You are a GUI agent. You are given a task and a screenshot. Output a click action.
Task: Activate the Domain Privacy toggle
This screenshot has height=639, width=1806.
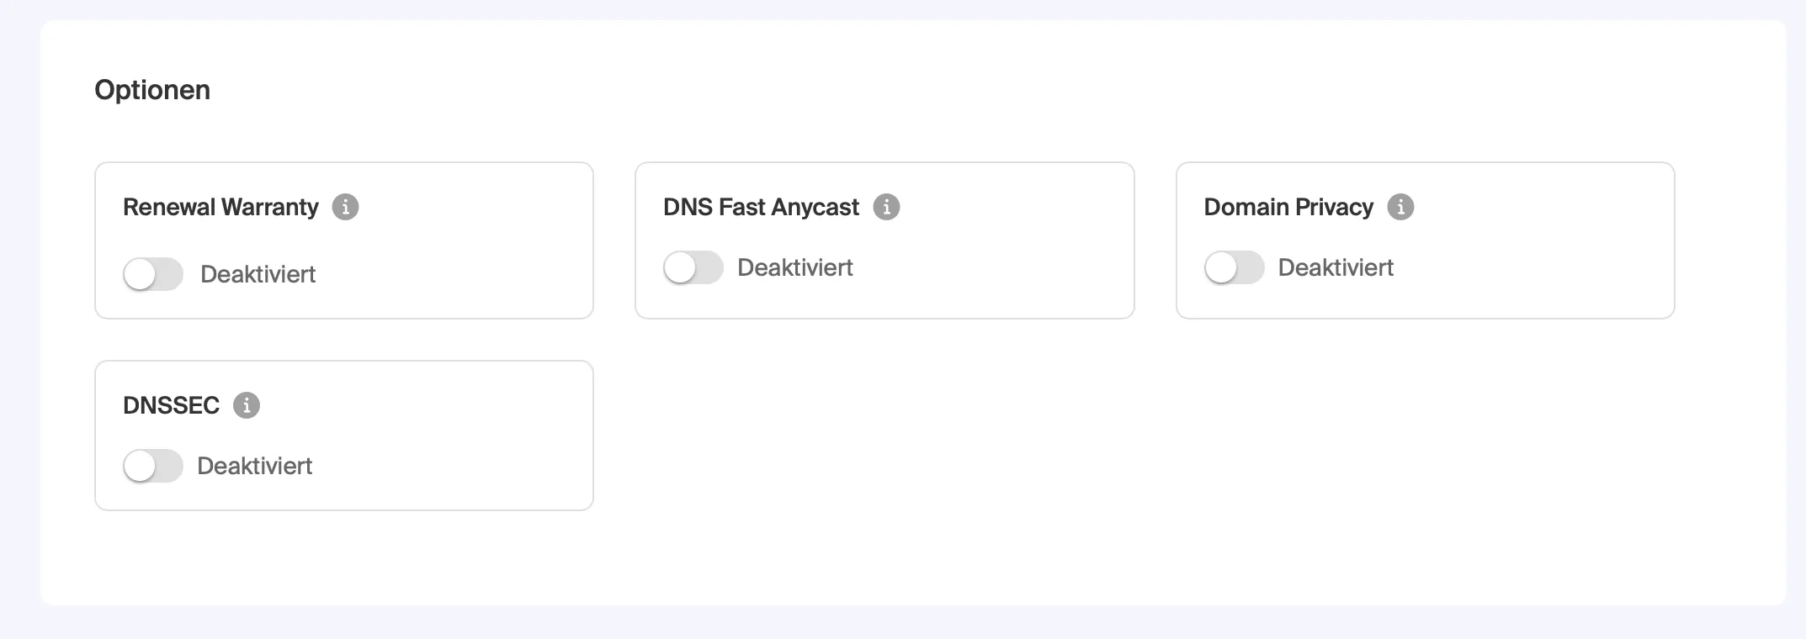[x=1234, y=267]
